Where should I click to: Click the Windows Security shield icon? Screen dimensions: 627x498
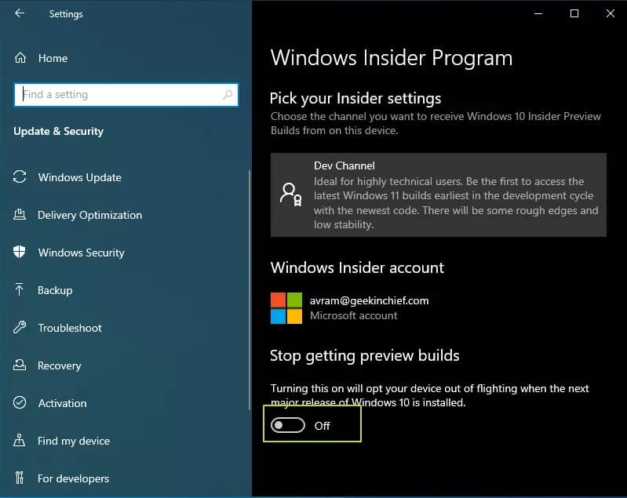tap(19, 253)
